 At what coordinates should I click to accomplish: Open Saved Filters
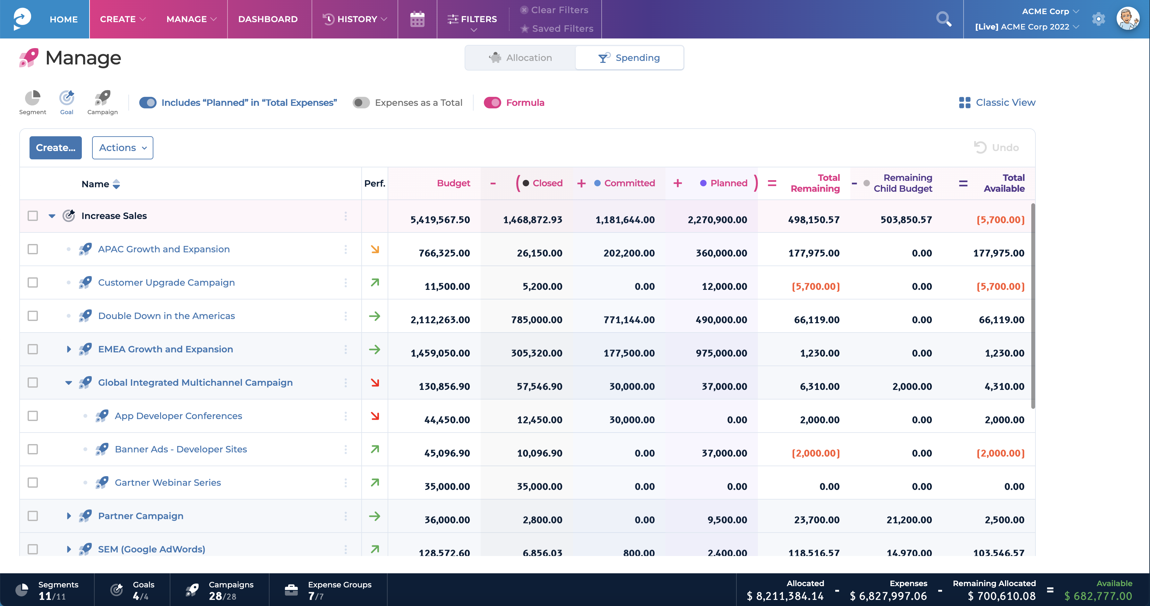pos(557,29)
